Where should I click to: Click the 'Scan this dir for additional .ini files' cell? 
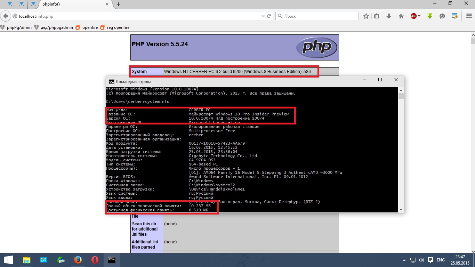[147, 229]
